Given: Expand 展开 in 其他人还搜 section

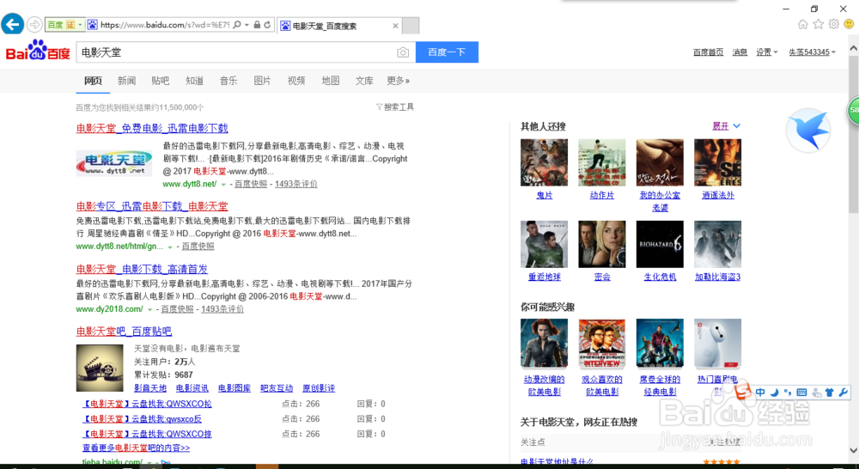Looking at the screenshot, I should click(x=727, y=126).
